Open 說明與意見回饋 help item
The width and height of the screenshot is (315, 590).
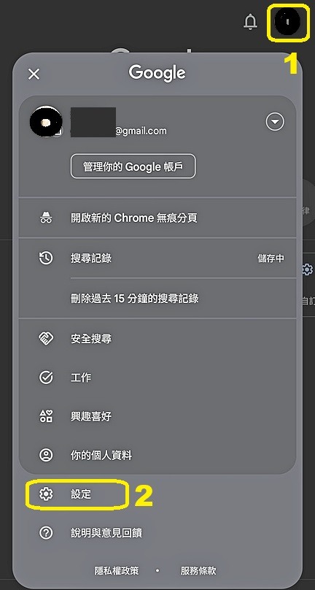tap(157, 533)
